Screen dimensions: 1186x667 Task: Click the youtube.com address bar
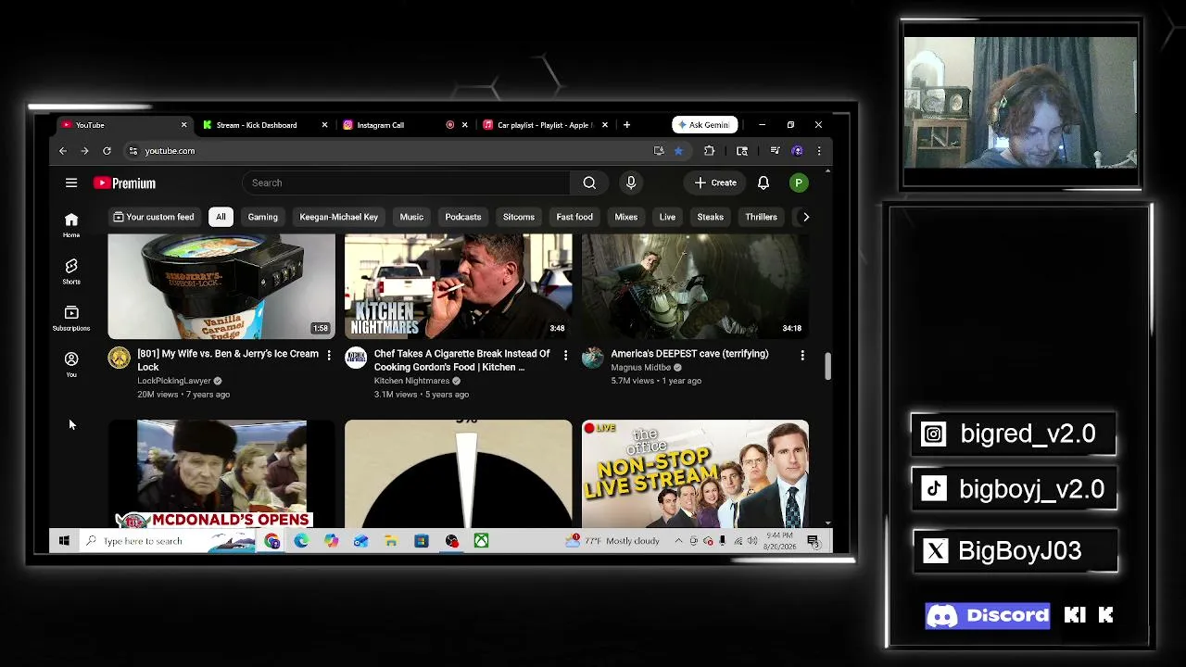pos(389,151)
